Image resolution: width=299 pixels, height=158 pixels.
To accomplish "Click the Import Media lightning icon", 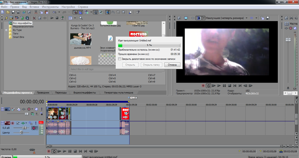I will [x=6, y=18].
